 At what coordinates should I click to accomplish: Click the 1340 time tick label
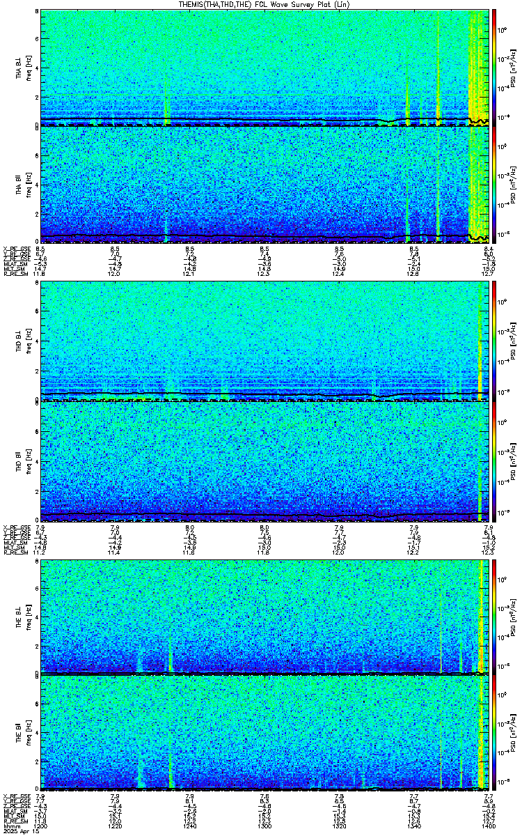pyautogui.click(x=414, y=827)
